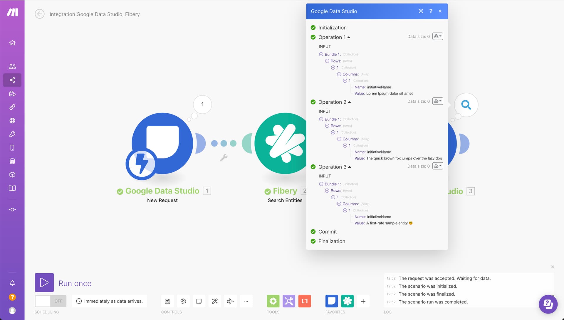Close the log panel
Viewport: 564px width, 320px height.
tap(553, 267)
